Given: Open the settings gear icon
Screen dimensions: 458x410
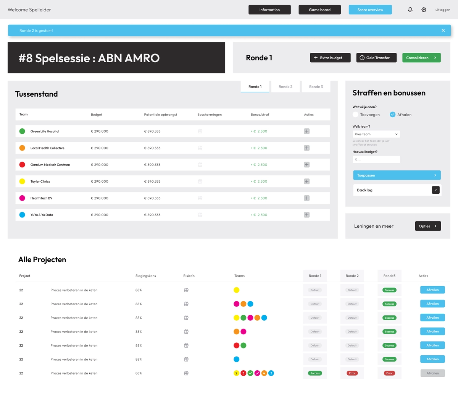Looking at the screenshot, I should click(x=424, y=10).
